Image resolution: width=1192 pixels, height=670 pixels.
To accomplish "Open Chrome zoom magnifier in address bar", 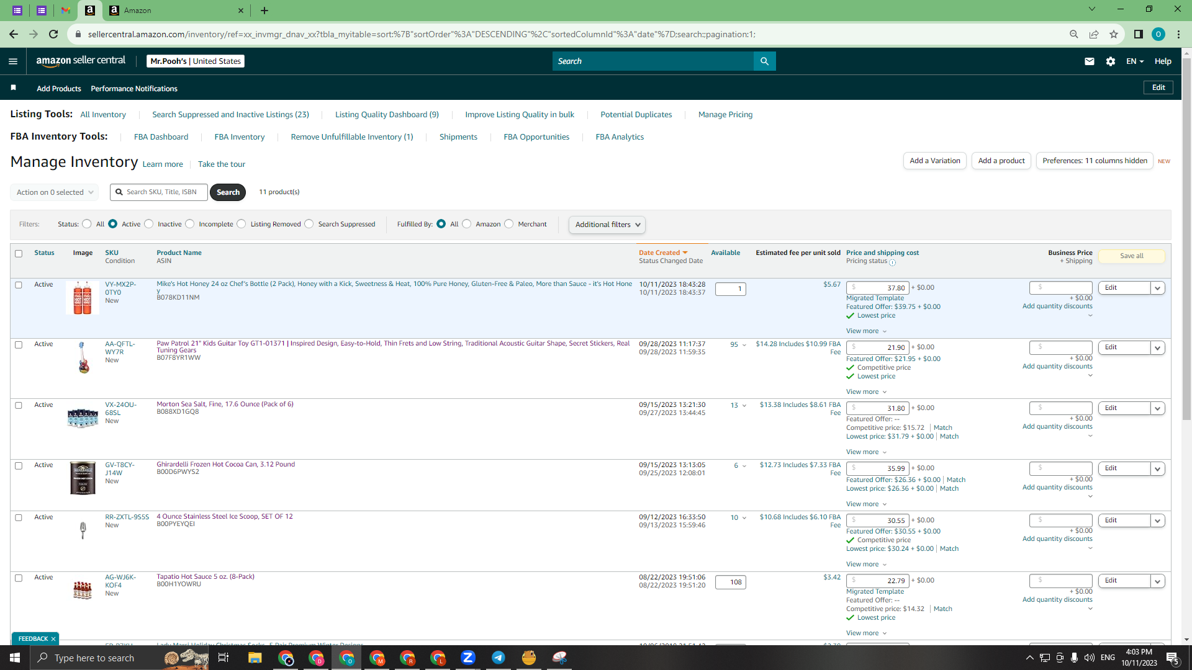I will click(1074, 34).
